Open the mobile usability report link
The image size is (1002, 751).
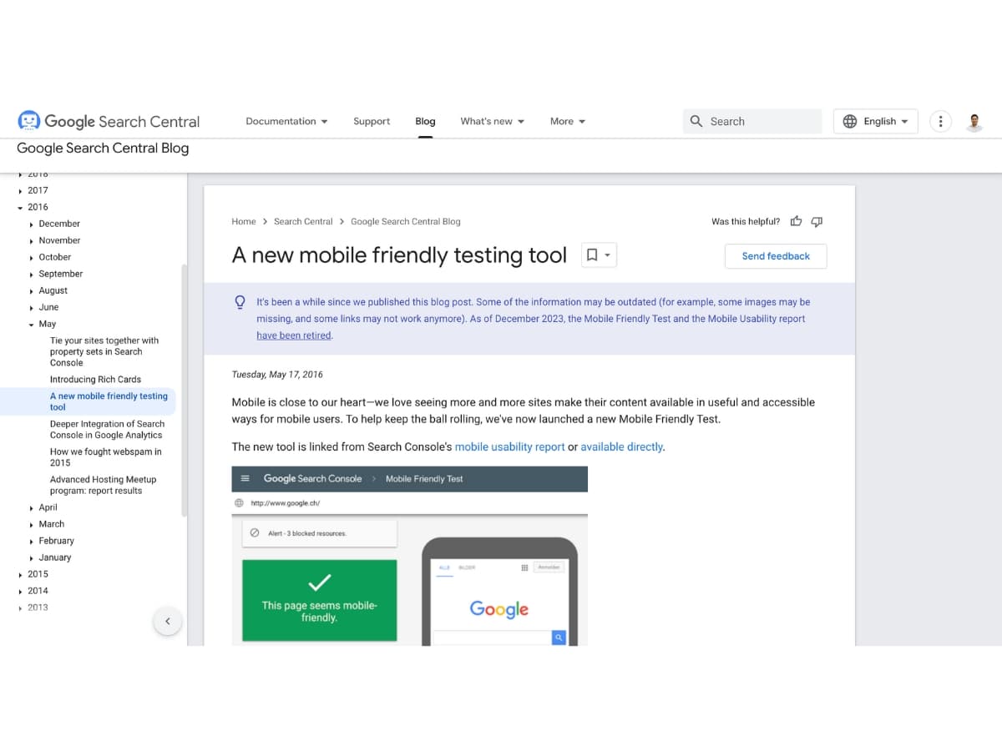[510, 446]
